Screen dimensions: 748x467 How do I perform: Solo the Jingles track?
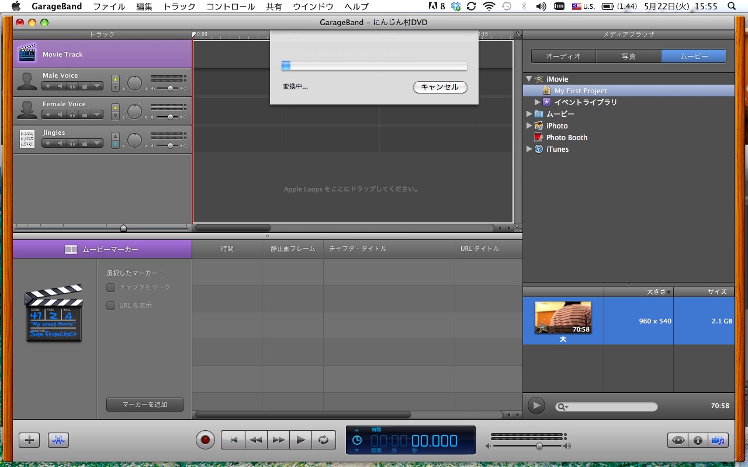tap(72, 143)
